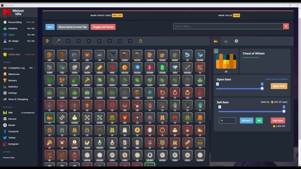Clear the bank search with the red X
The image size is (301, 169).
tap(286, 26)
